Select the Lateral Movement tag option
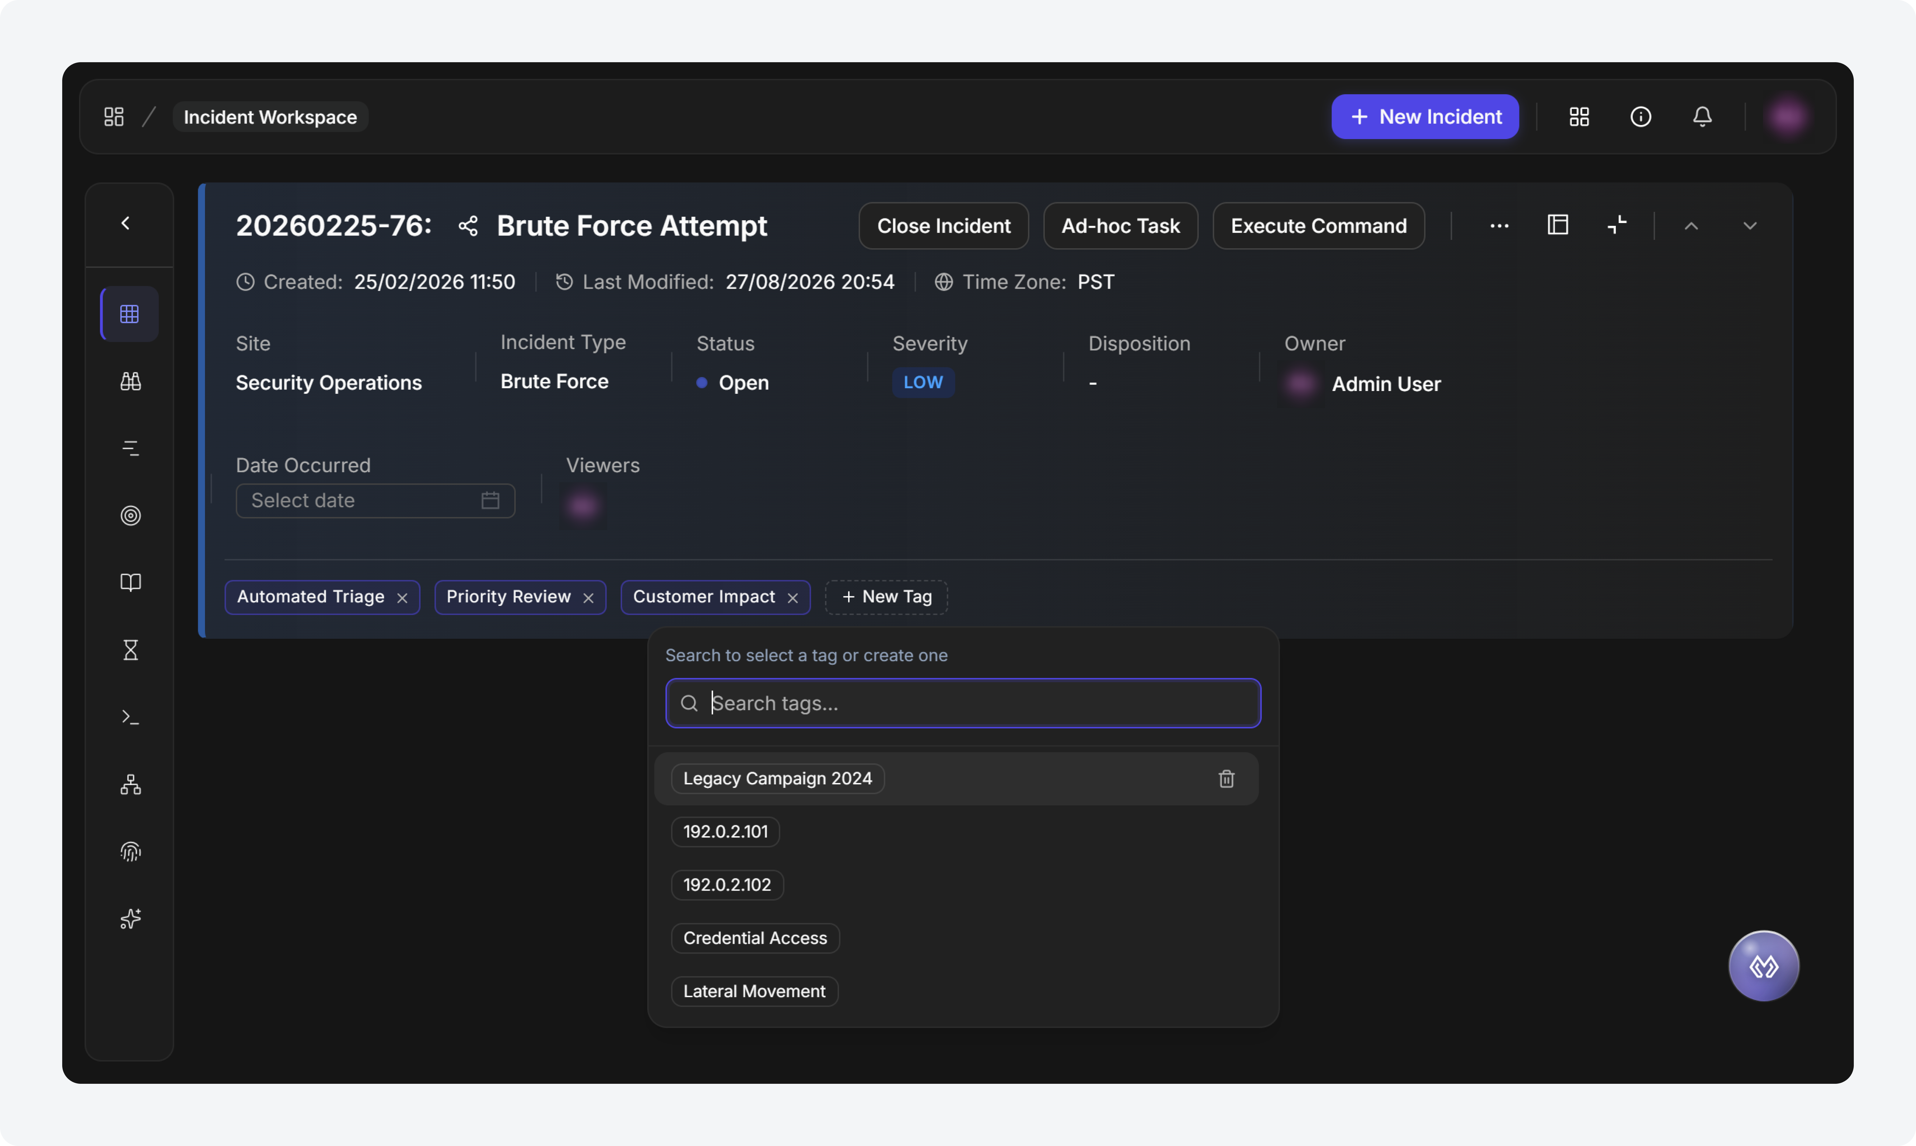This screenshot has width=1916, height=1146. pos(754,992)
